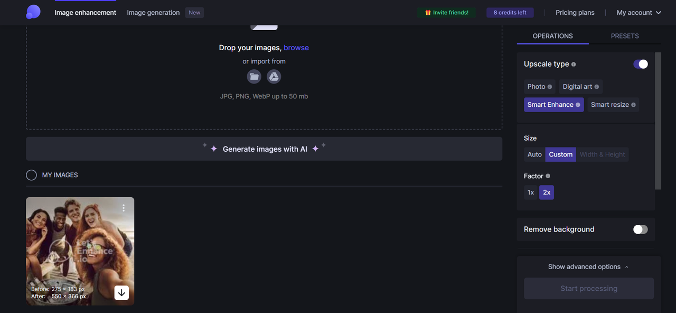Select all with MY IMAGES circle checkbox

coord(31,175)
